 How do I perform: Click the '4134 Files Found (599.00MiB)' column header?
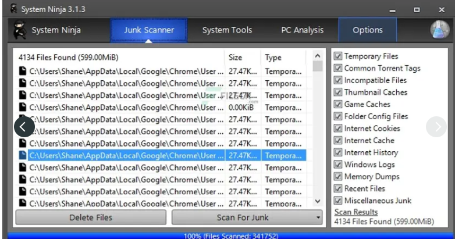pos(119,58)
